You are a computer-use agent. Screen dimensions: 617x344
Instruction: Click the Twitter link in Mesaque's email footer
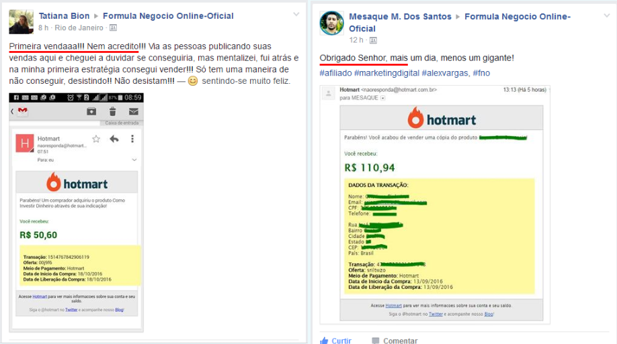(436, 314)
